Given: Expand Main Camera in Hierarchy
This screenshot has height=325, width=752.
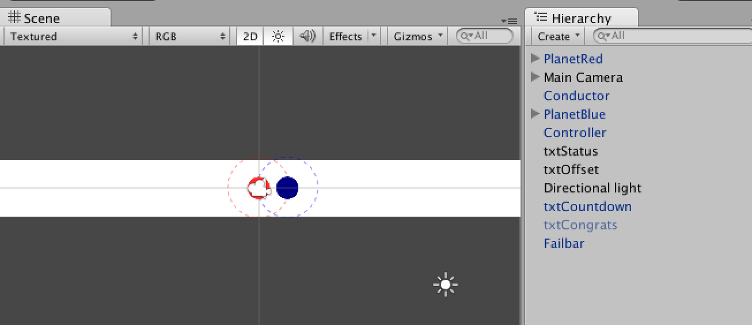Looking at the screenshot, I should [x=535, y=77].
